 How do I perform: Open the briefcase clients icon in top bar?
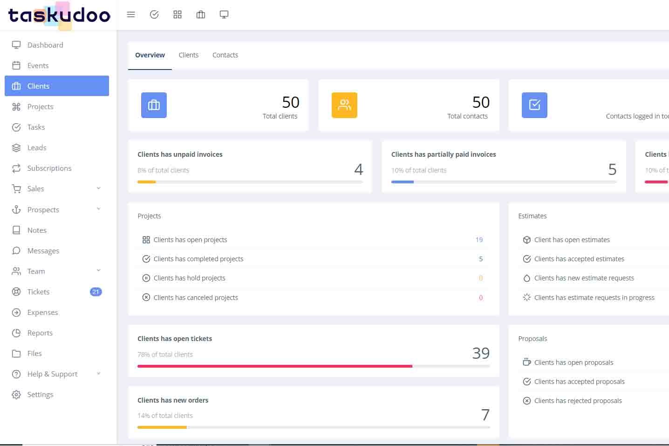(x=201, y=14)
